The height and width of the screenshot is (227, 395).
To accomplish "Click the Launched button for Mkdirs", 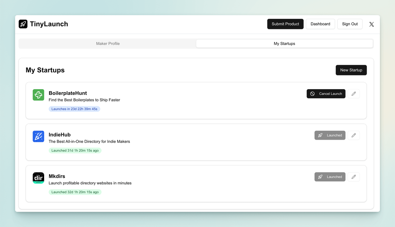I will pos(330,177).
